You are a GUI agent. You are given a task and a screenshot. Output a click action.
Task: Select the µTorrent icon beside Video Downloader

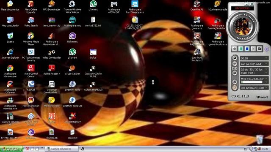pos(72,54)
